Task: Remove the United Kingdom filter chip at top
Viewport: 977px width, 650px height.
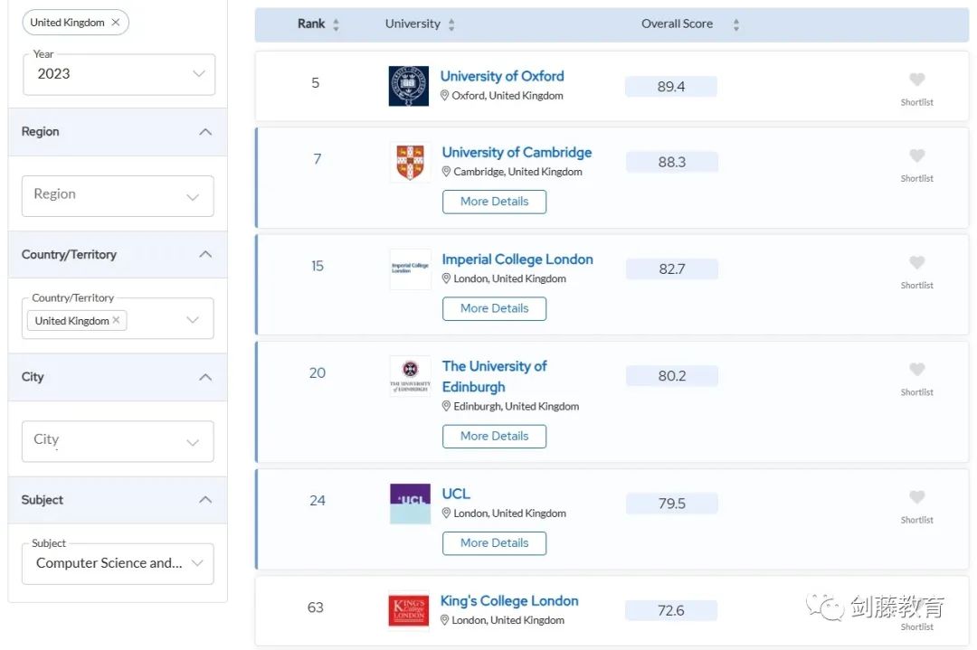Action: tap(115, 23)
